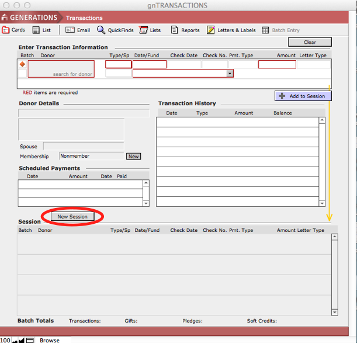Start a New Session
Image resolution: width=357 pixels, height=343 pixels.
coord(72,217)
